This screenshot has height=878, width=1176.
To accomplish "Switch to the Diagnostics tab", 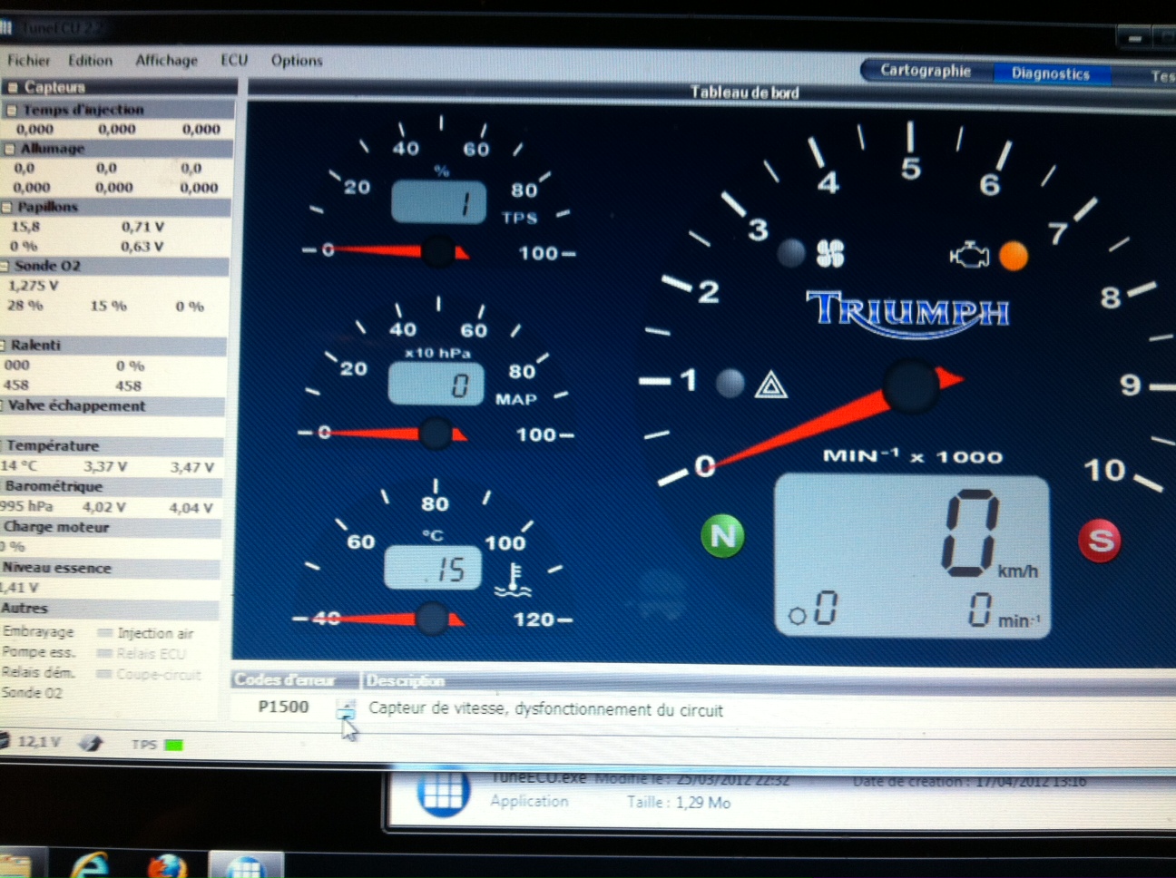I will click(1050, 73).
